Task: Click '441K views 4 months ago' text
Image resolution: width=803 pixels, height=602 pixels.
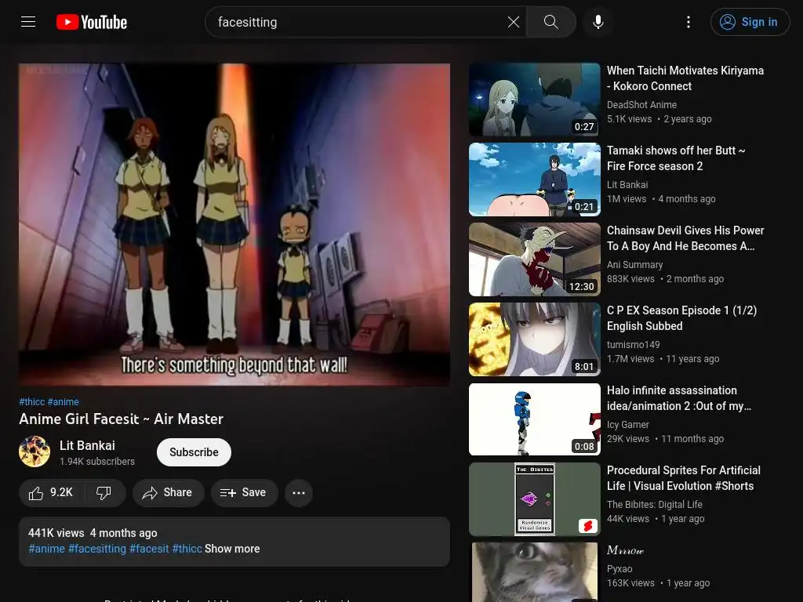Action: click(93, 533)
